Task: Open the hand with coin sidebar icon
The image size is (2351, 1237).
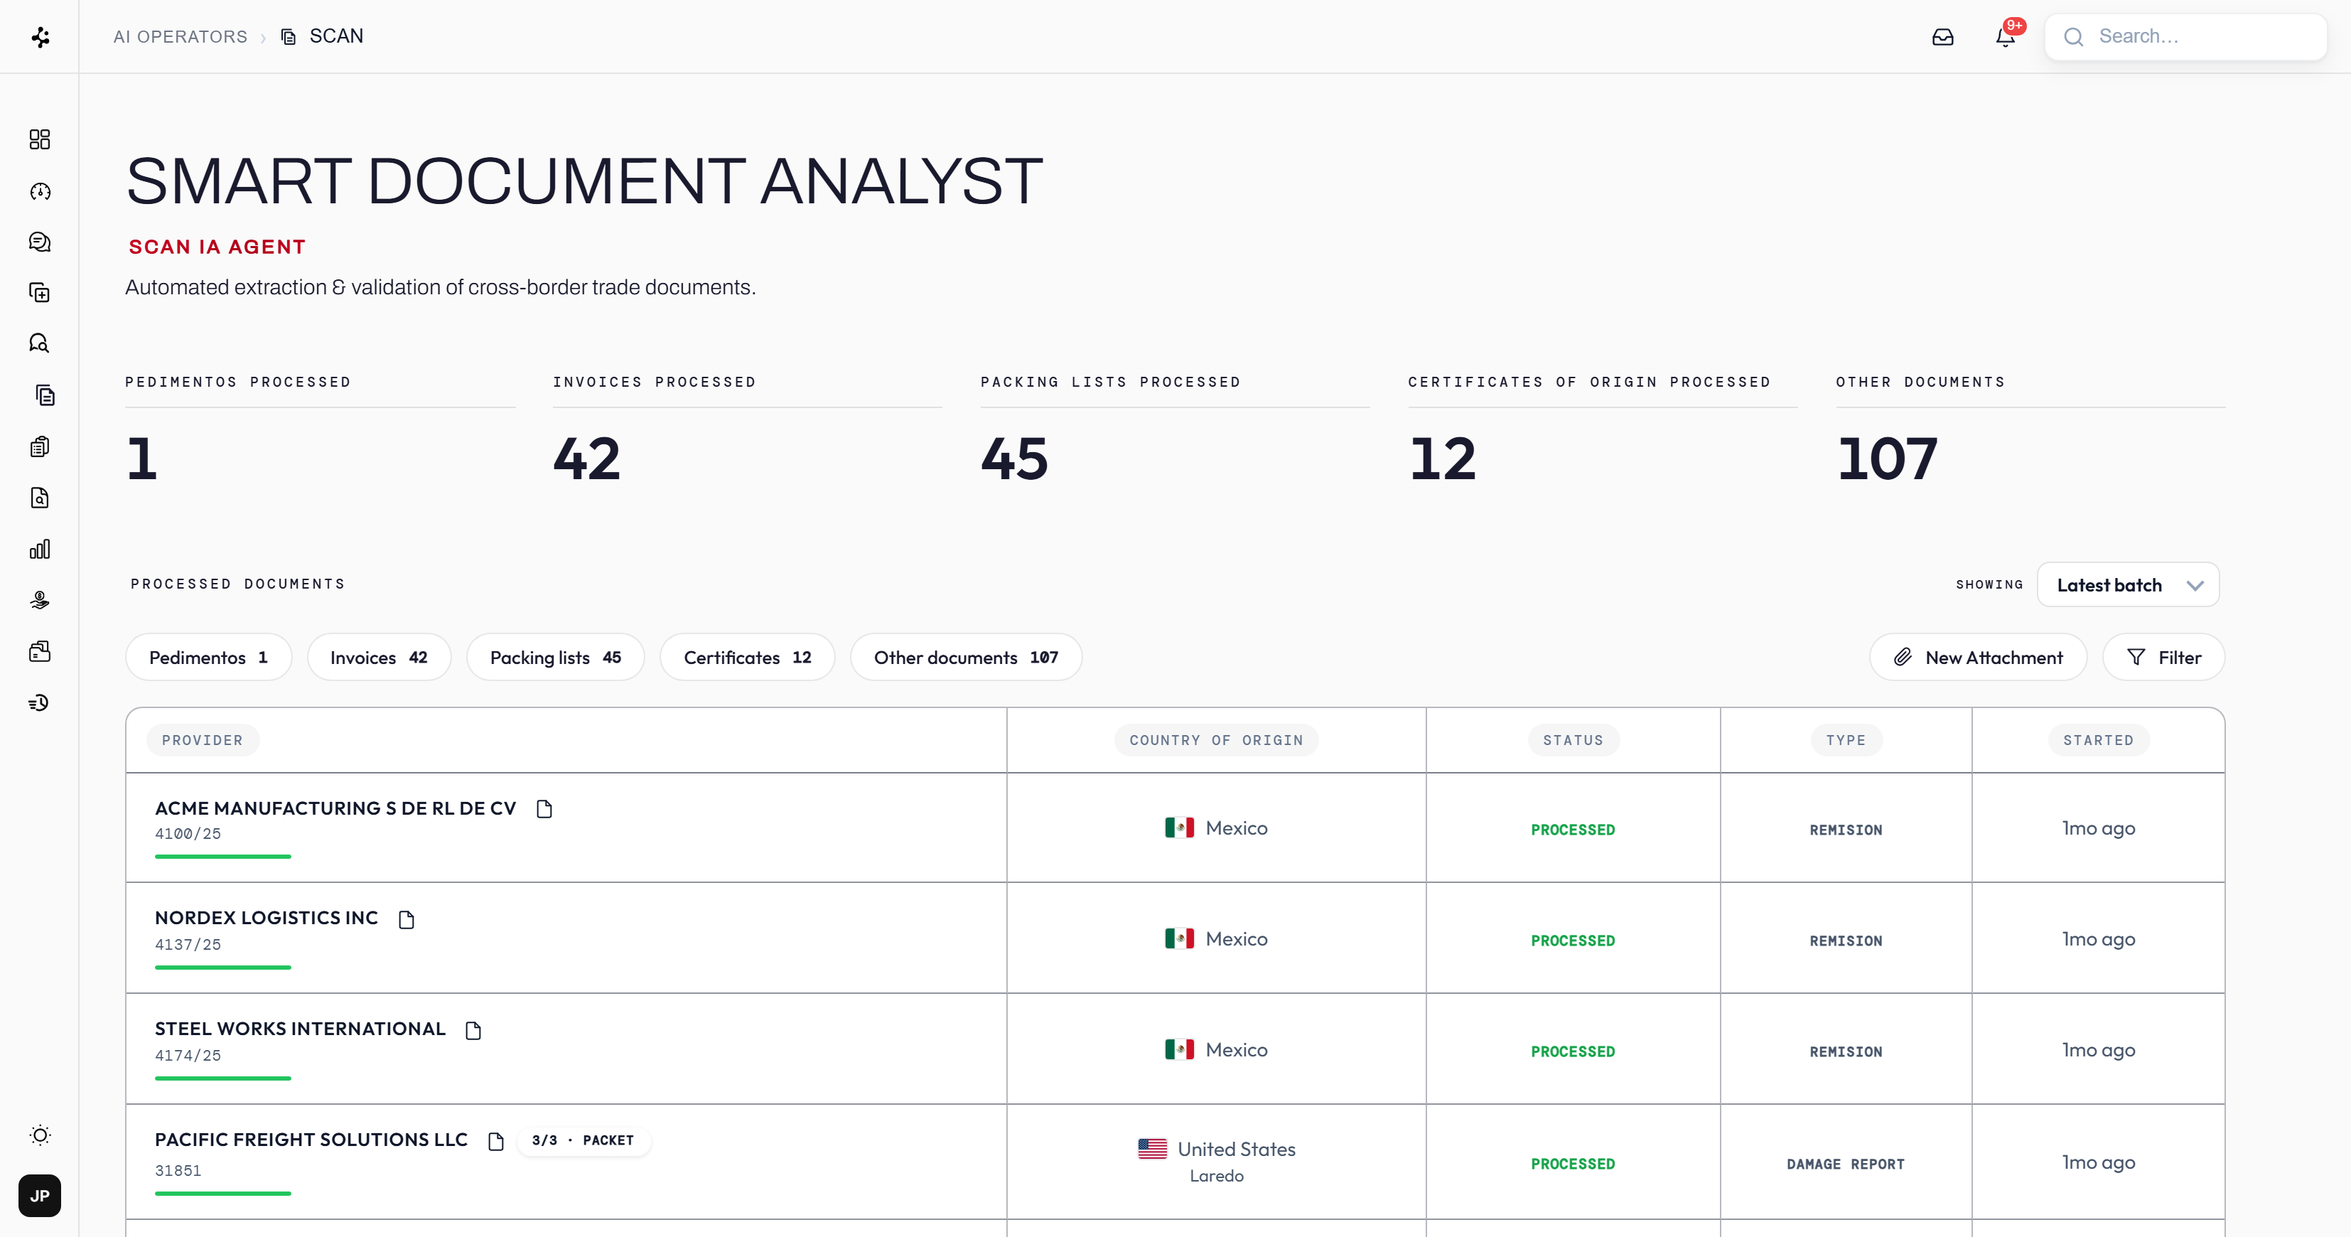Action: (39, 600)
